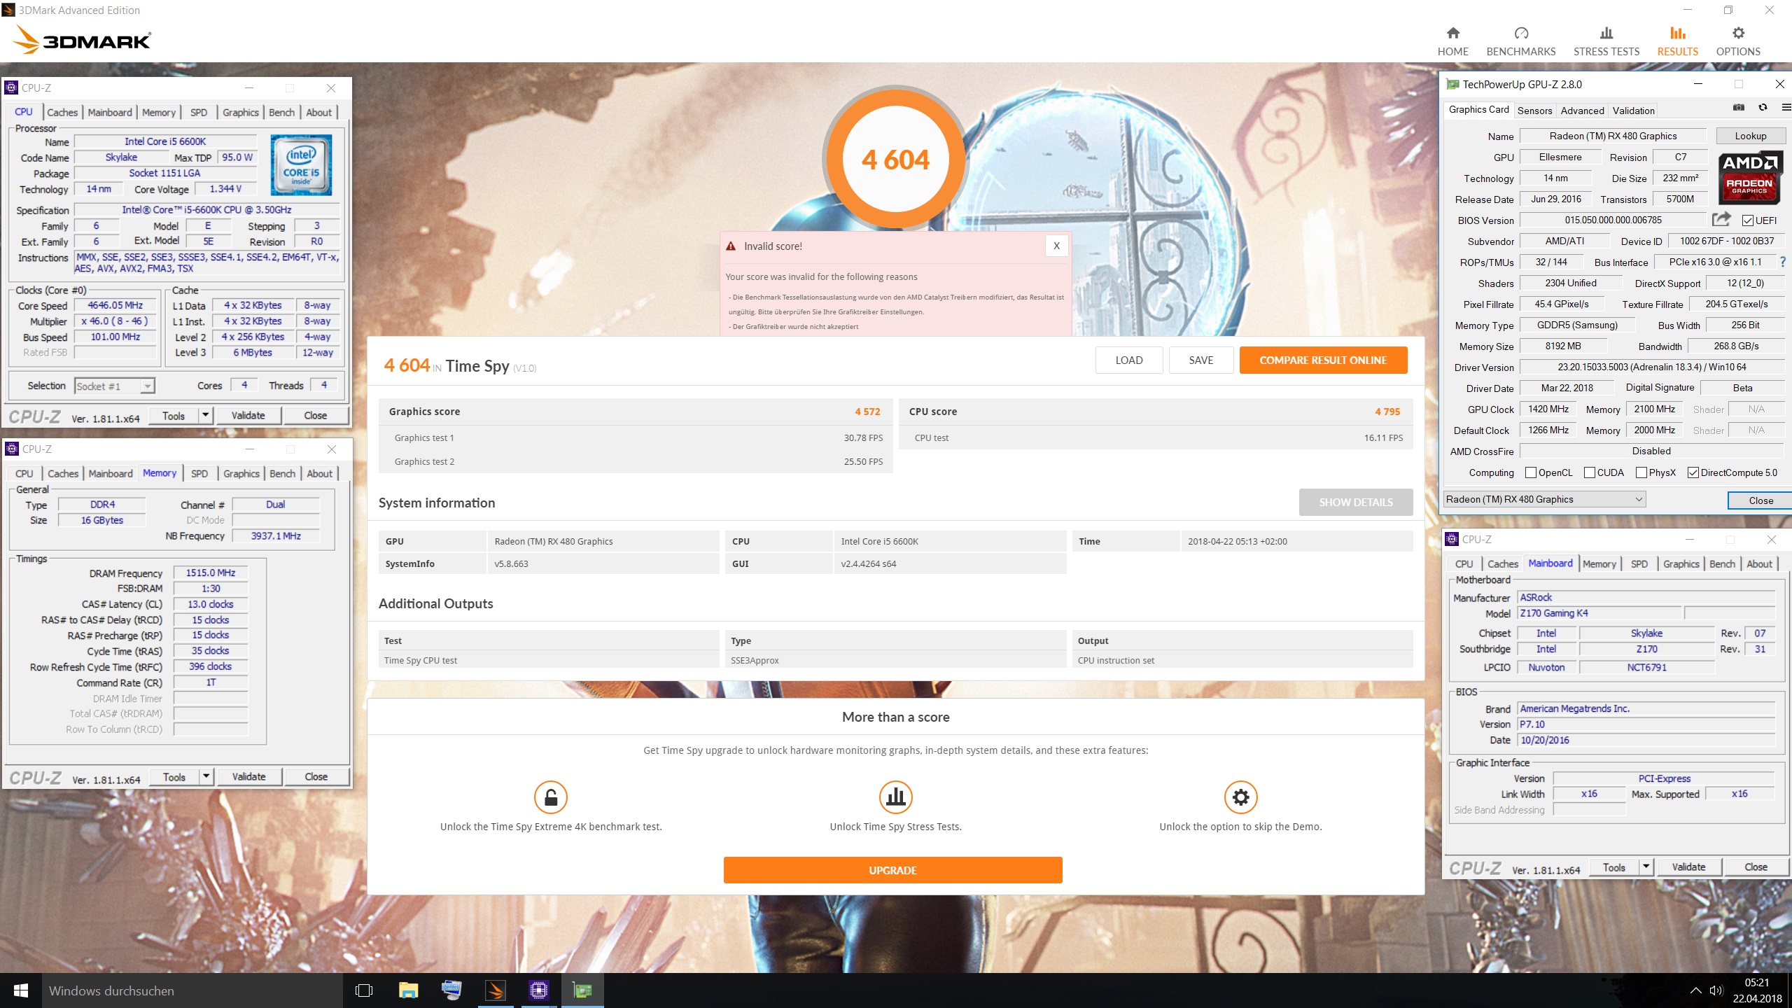1792x1008 pixels.
Task: Toggle the PhysX checkbox
Action: [x=1641, y=472]
